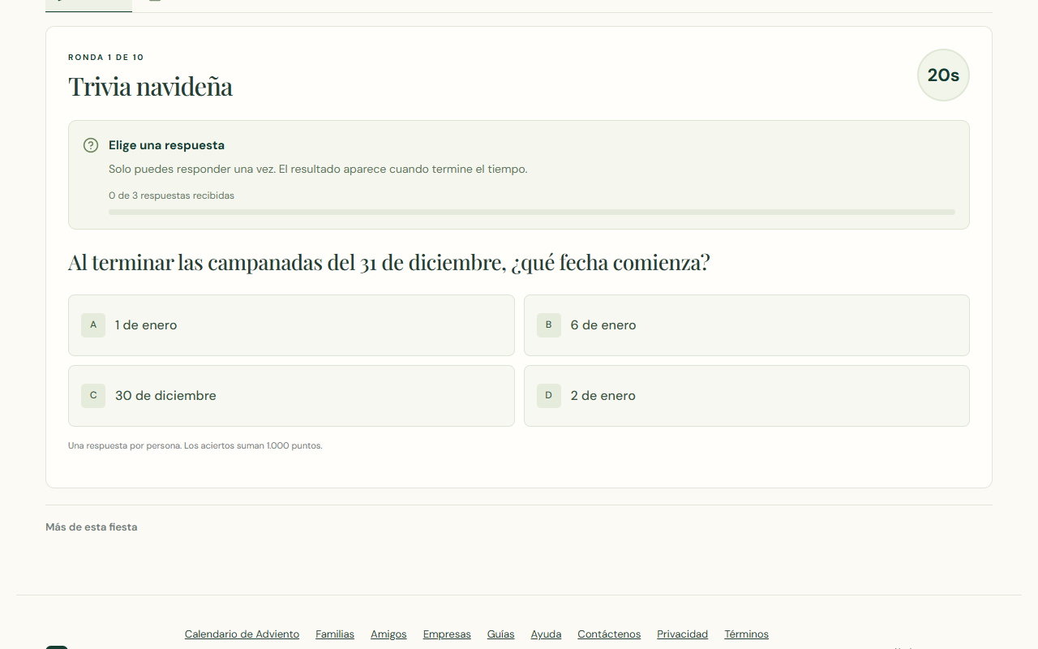Pick option C, 30 de diciembre
The image size is (1038, 649).
pyautogui.click(x=291, y=396)
